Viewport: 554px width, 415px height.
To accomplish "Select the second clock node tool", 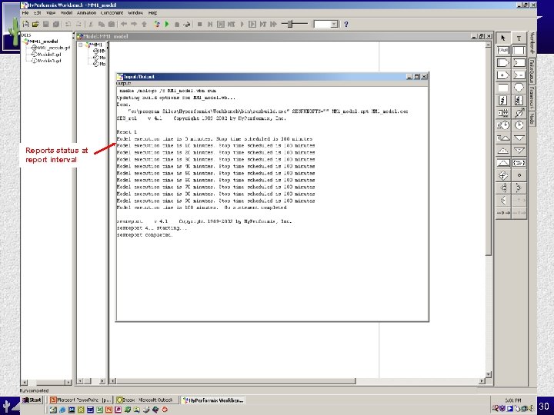I will [x=519, y=125].
